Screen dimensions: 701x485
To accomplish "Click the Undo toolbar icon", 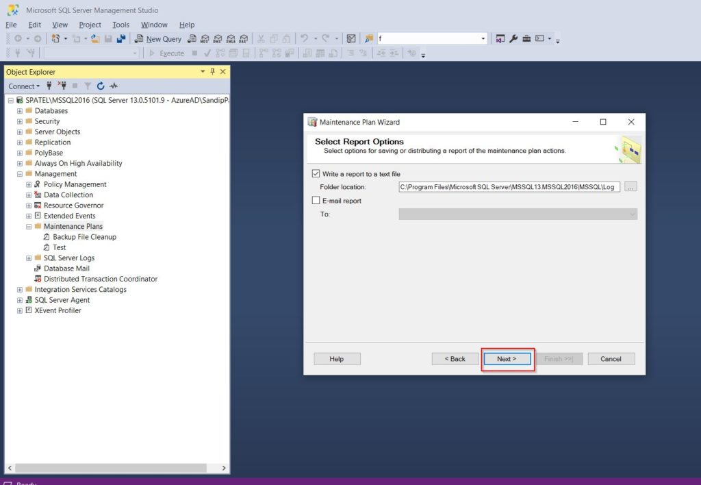I will pyautogui.click(x=305, y=39).
